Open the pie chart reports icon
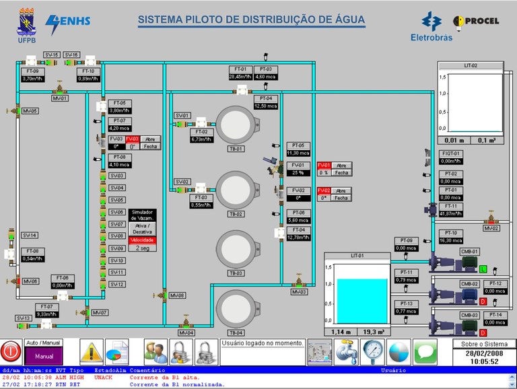The height and width of the screenshot is (389, 517). pyautogui.click(x=116, y=351)
